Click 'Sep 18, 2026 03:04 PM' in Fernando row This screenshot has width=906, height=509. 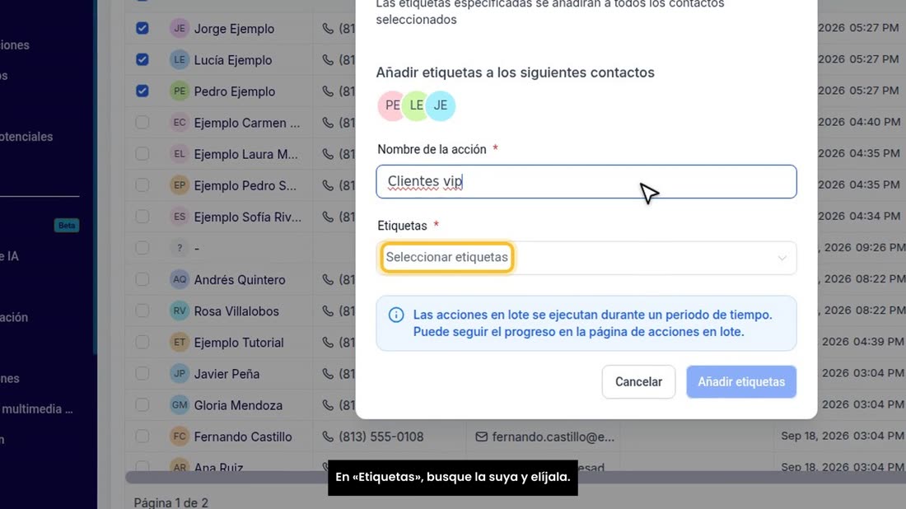pos(839,436)
